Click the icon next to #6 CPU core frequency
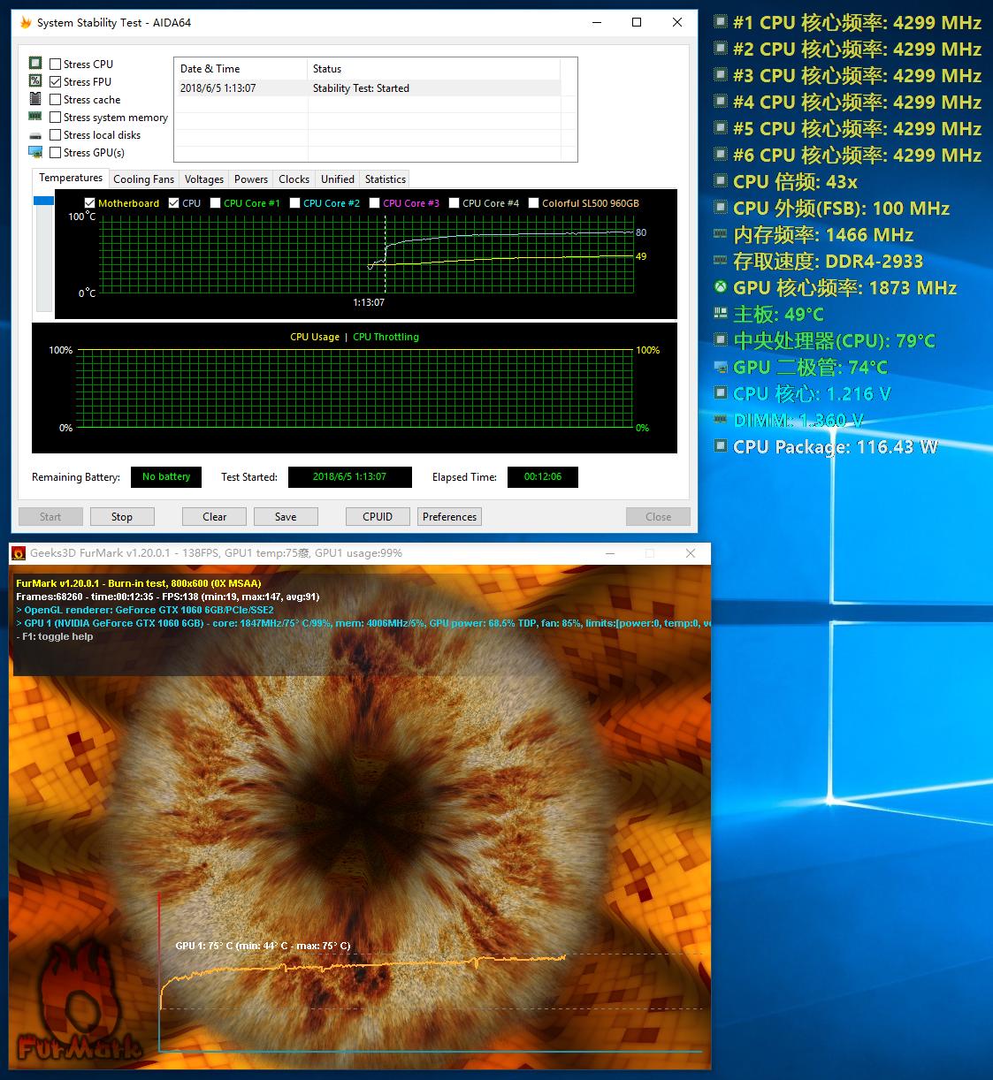This screenshot has width=993, height=1080. pyautogui.click(x=721, y=155)
